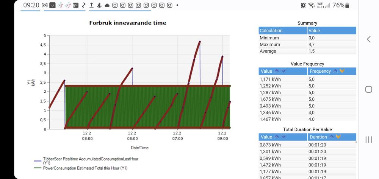Select the 1,252 kWh frequency row
Viewport: 379px width, 179px height.
[307, 86]
